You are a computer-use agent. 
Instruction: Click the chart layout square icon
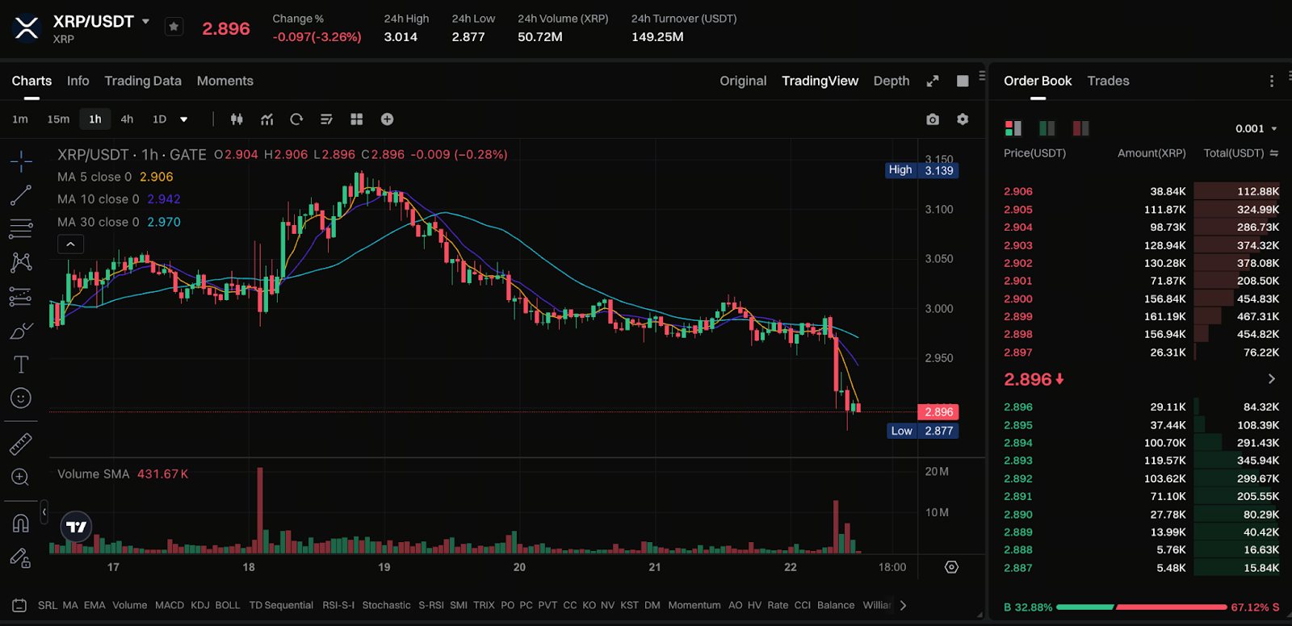tap(963, 81)
